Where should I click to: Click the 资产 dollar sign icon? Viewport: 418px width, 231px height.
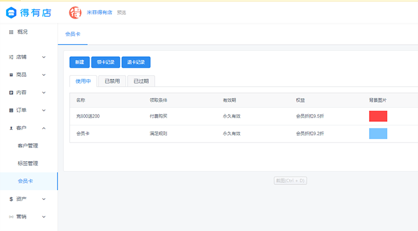pos(11,199)
